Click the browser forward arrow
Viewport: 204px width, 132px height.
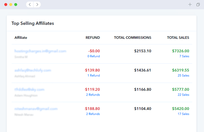pyautogui.click(x=37, y=4)
